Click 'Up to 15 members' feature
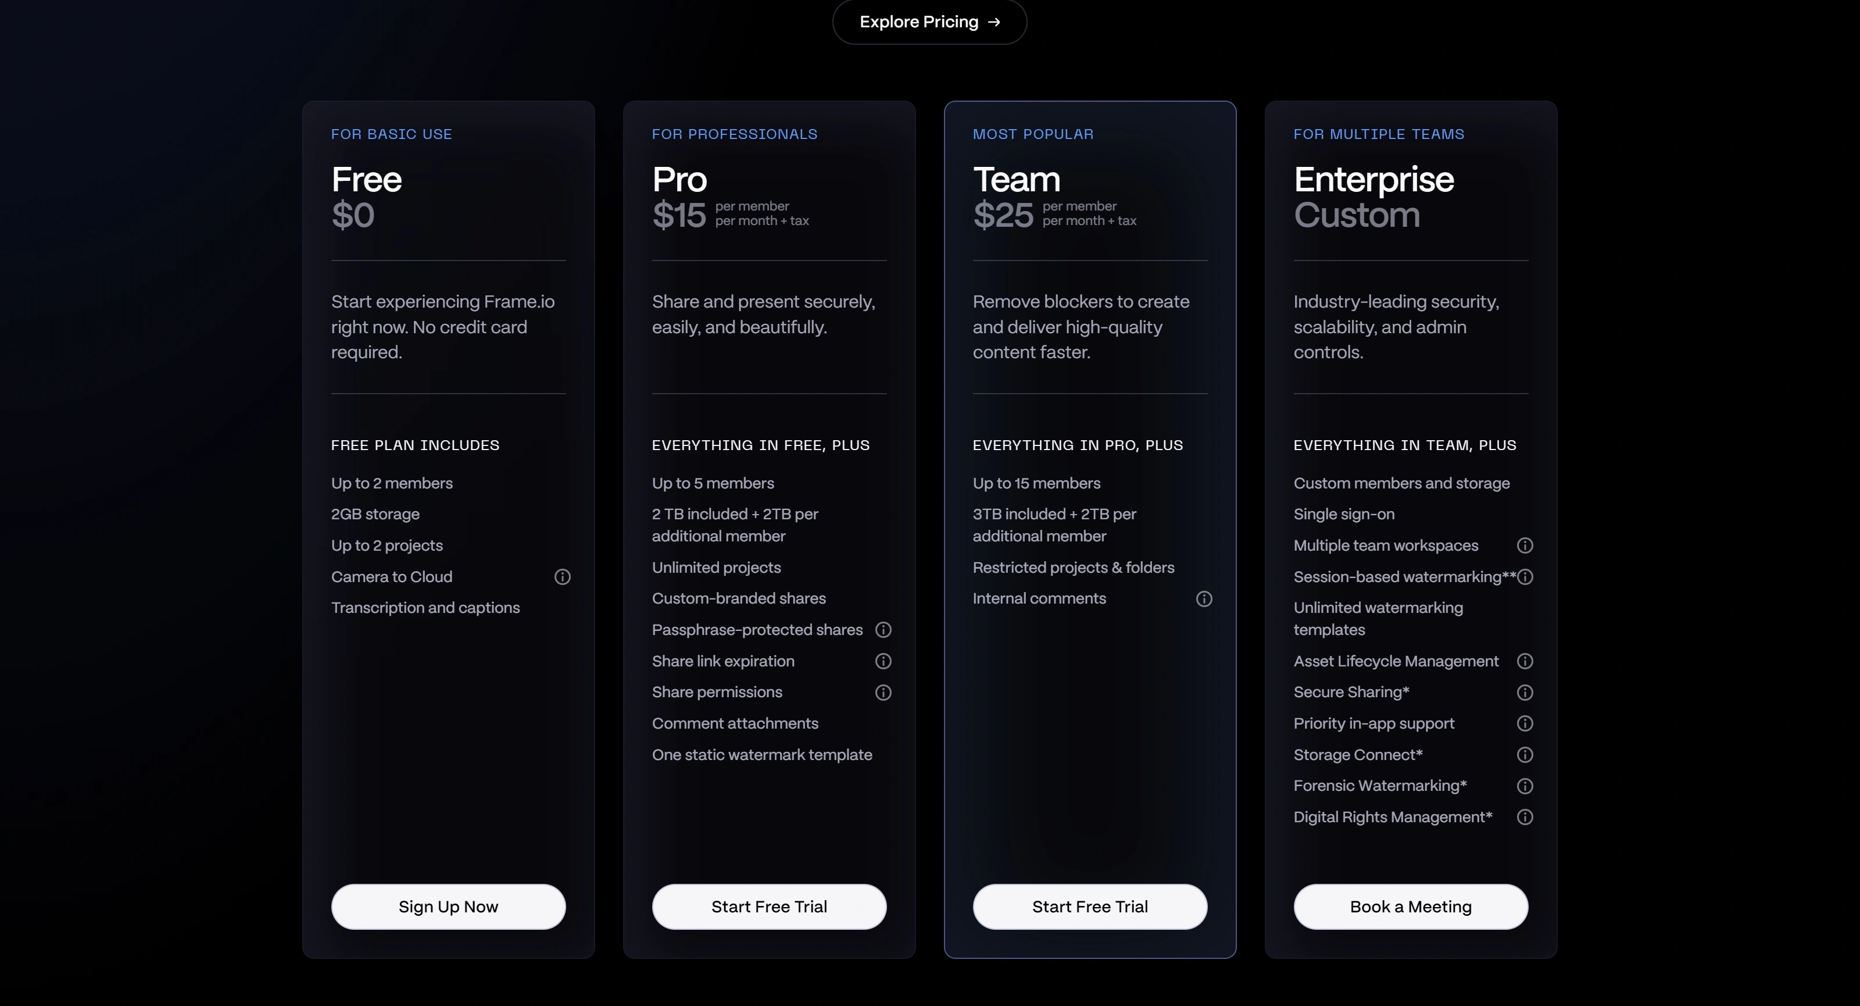Viewport: 1860px width, 1006px height. point(1036,483)
